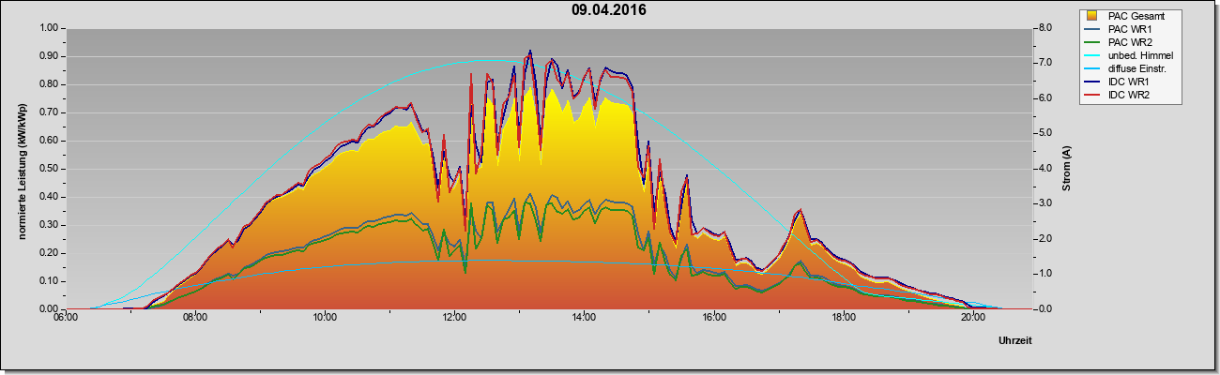The width and height of the screenshot is (1220, 375).
Task: Click the normierte Leistung axis label
Action: click(21, 168)
